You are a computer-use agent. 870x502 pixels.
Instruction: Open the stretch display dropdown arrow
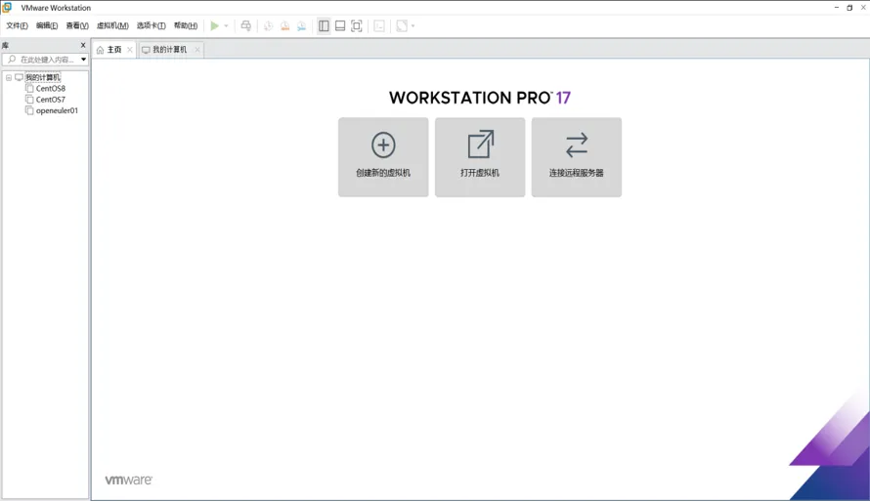413,26
